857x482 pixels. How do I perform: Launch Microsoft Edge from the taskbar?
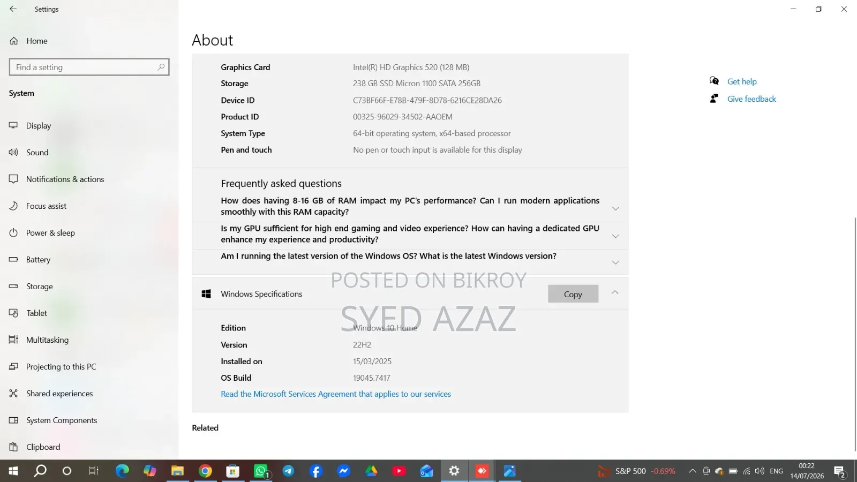pyautogui.click(x=122, y=471)
